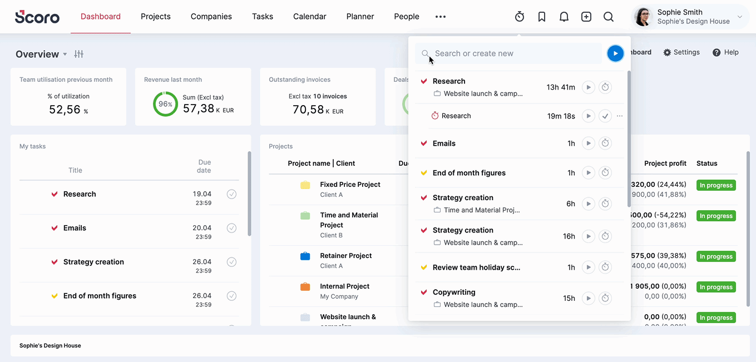Open bookmarks from the top bar
This screenshot has height=362, width=756.
click(542, 17)
